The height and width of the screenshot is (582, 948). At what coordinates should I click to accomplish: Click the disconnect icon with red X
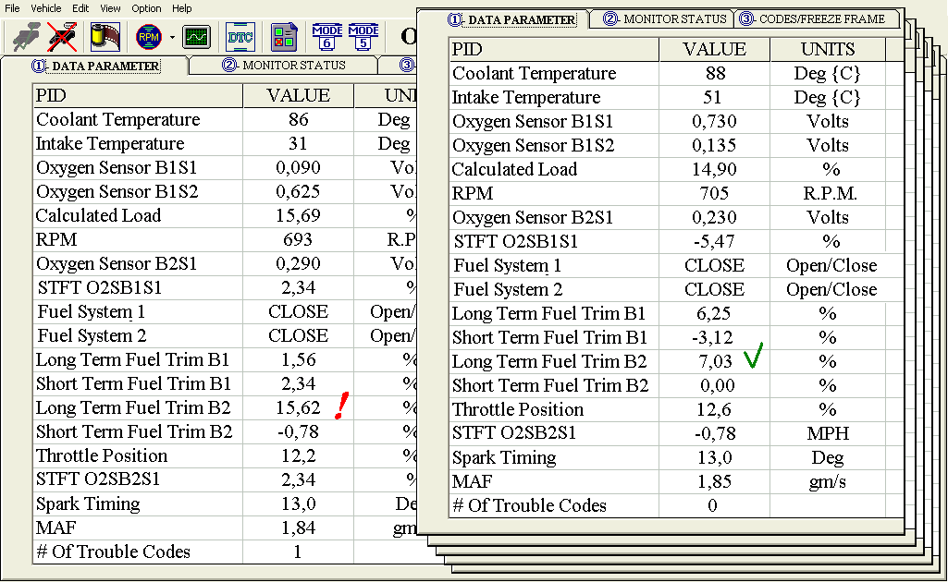(x=62, y=37)
